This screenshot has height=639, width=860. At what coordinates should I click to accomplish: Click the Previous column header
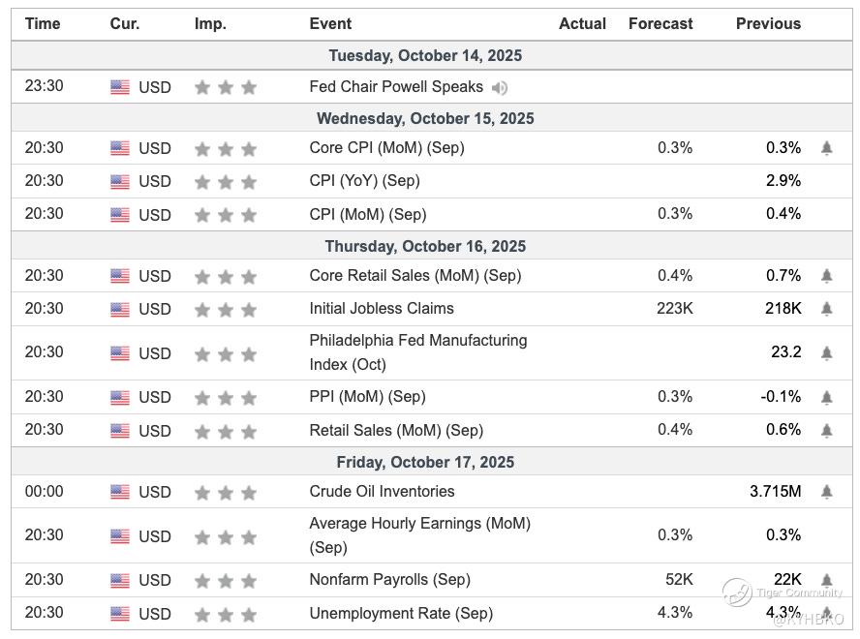(768, 24)
